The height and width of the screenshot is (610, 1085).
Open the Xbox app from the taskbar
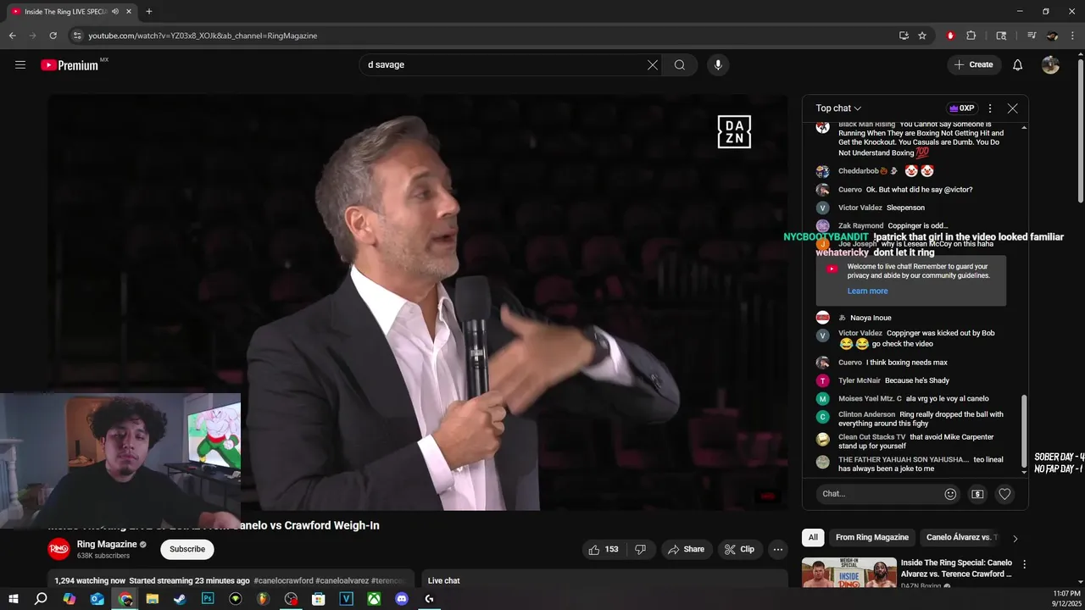coord(374,599)
